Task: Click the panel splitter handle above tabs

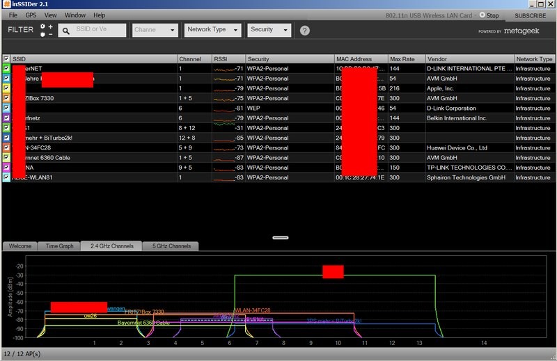Action: [280, 237]
